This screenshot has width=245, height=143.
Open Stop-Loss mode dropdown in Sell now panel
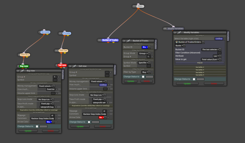click(x=98, y=95)
